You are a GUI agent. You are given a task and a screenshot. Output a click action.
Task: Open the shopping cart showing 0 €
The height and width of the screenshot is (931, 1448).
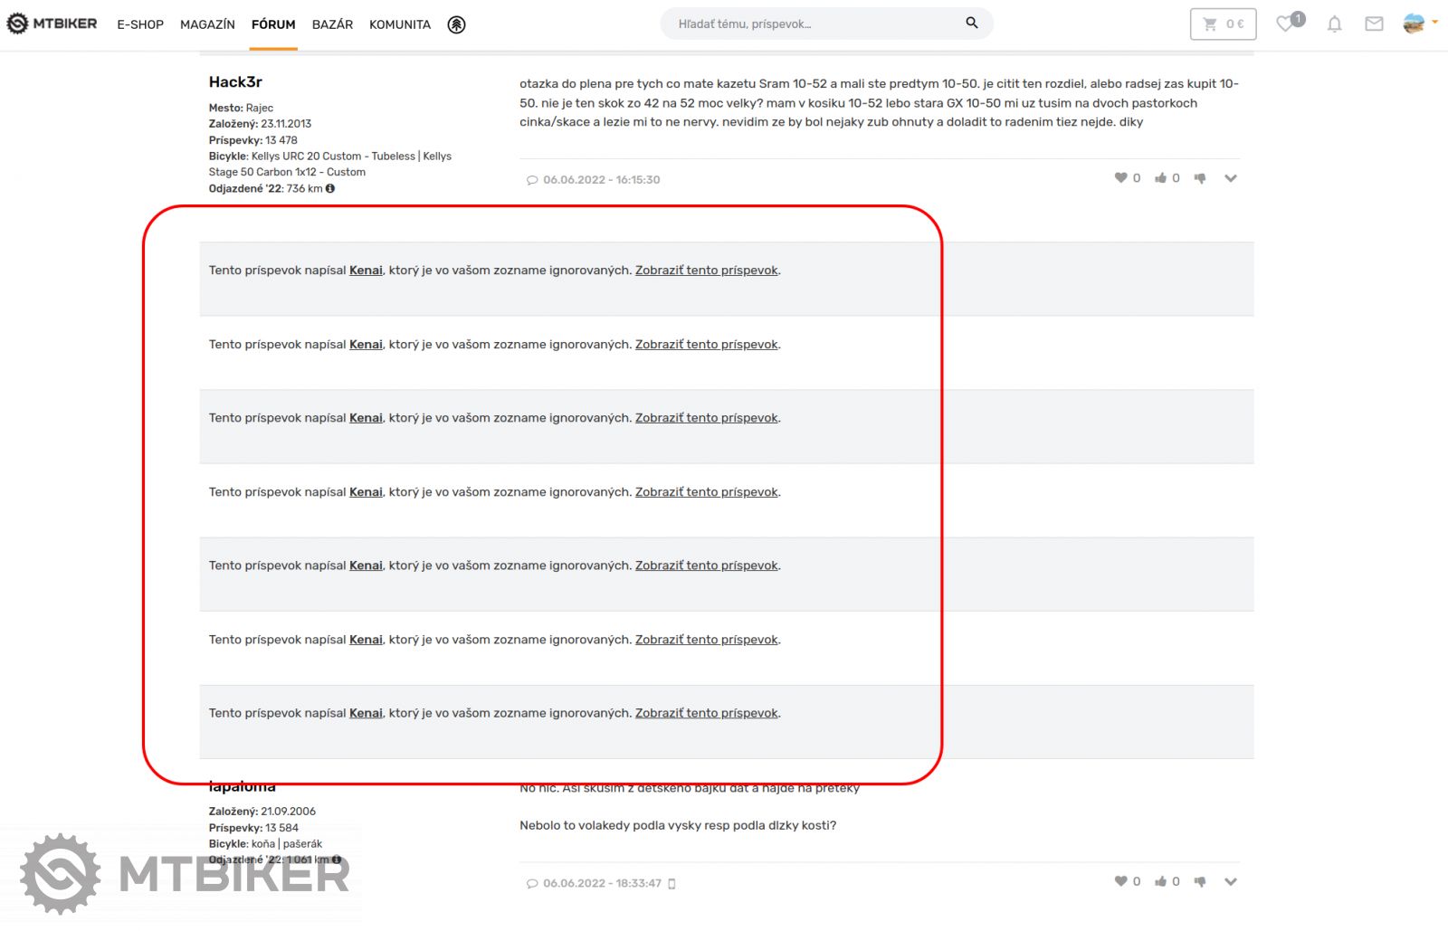pyautogui.click(x=1223, y=24)
